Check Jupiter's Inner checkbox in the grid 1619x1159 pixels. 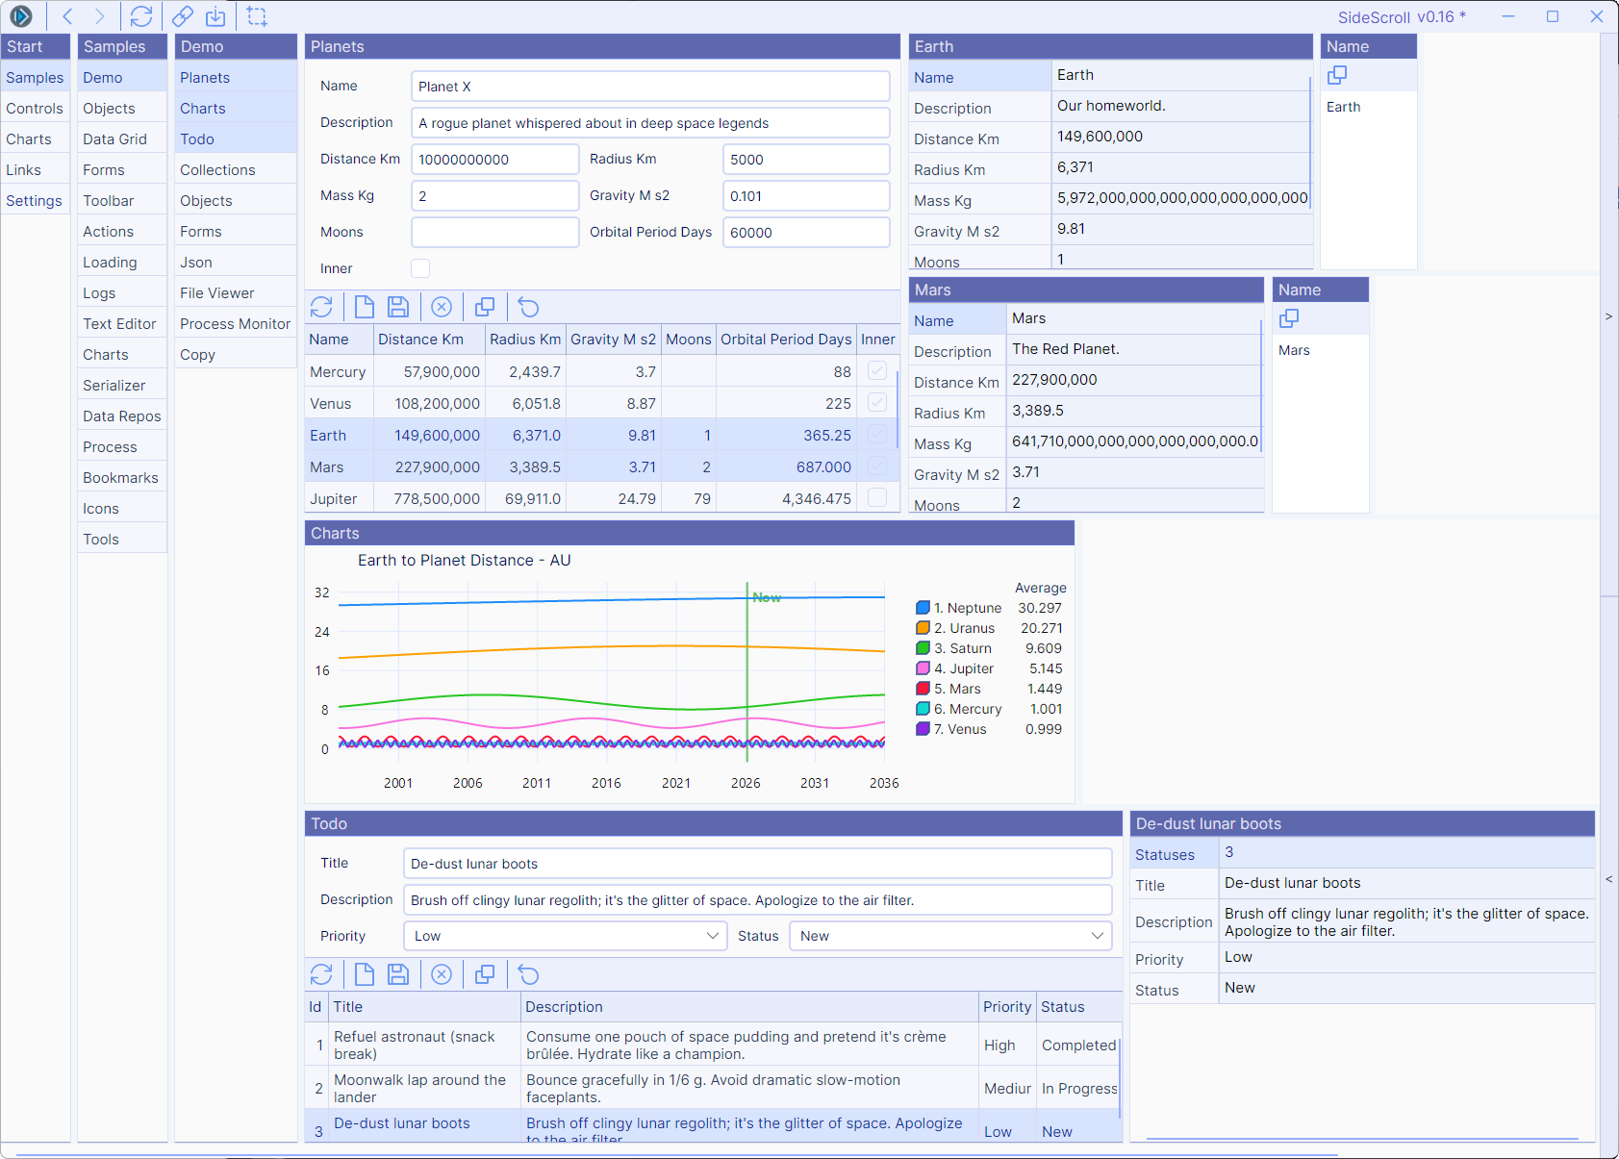coord(875,497)
